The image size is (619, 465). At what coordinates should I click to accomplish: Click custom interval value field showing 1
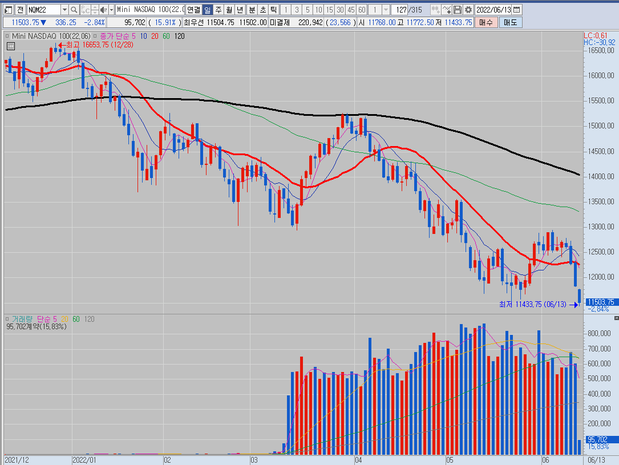(x=375, y=10)
